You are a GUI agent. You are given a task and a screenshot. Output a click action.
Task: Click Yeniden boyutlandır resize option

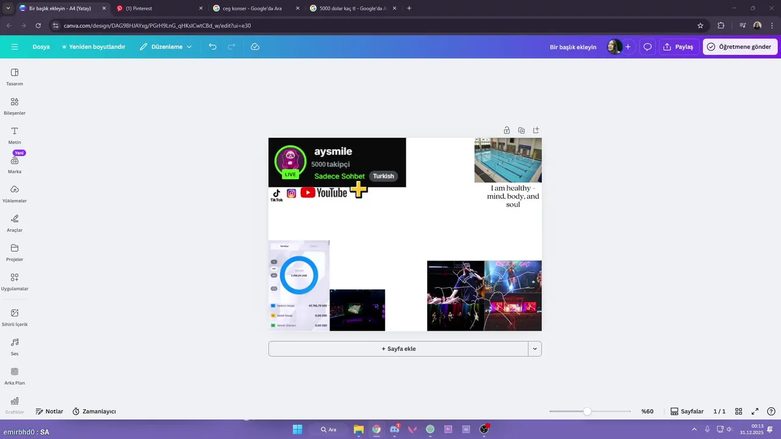tap(93, 47)
